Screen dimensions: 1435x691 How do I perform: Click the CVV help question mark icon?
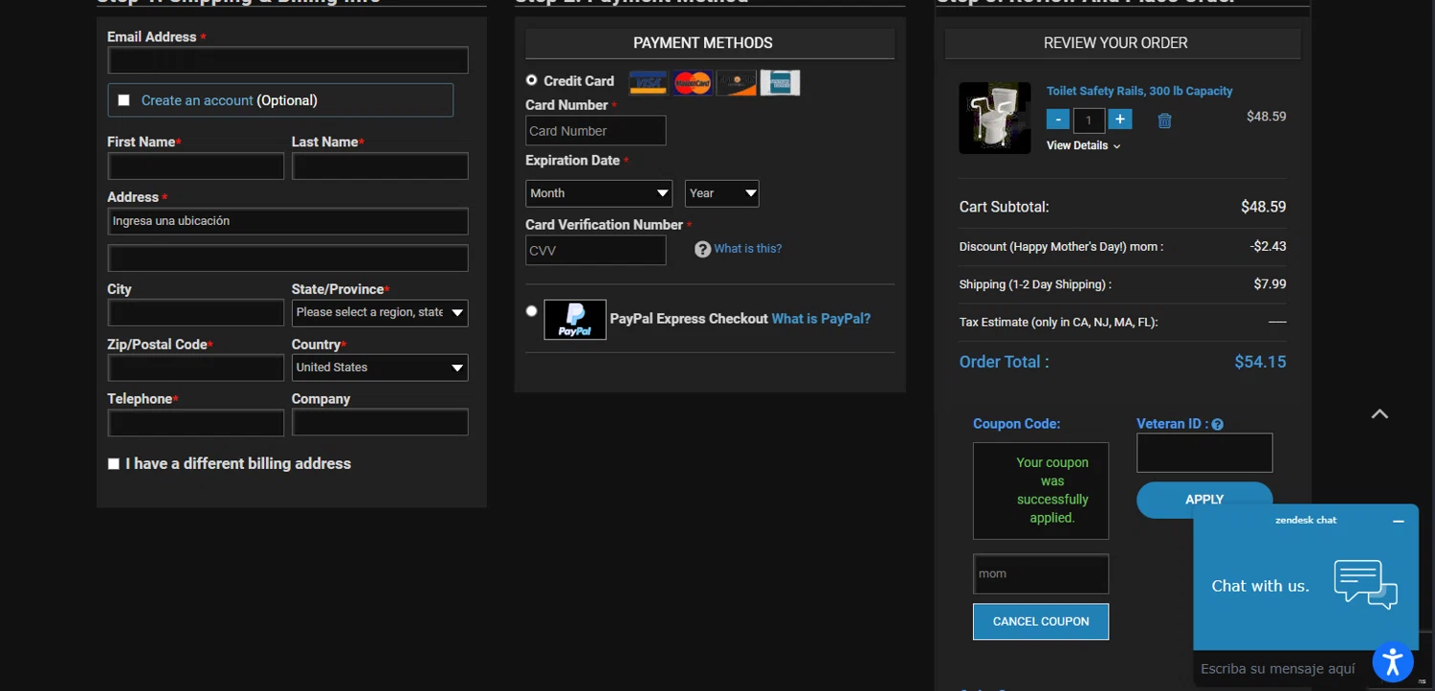[x=702, y=249]
